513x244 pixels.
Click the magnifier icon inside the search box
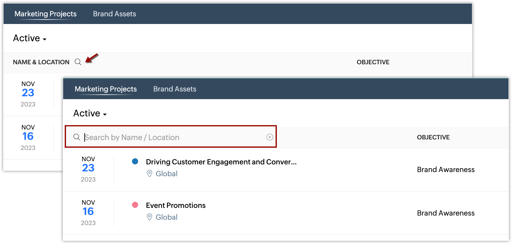[77, 137]
